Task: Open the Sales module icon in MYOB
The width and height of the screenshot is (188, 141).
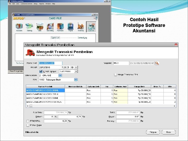Action: (40, 27)
